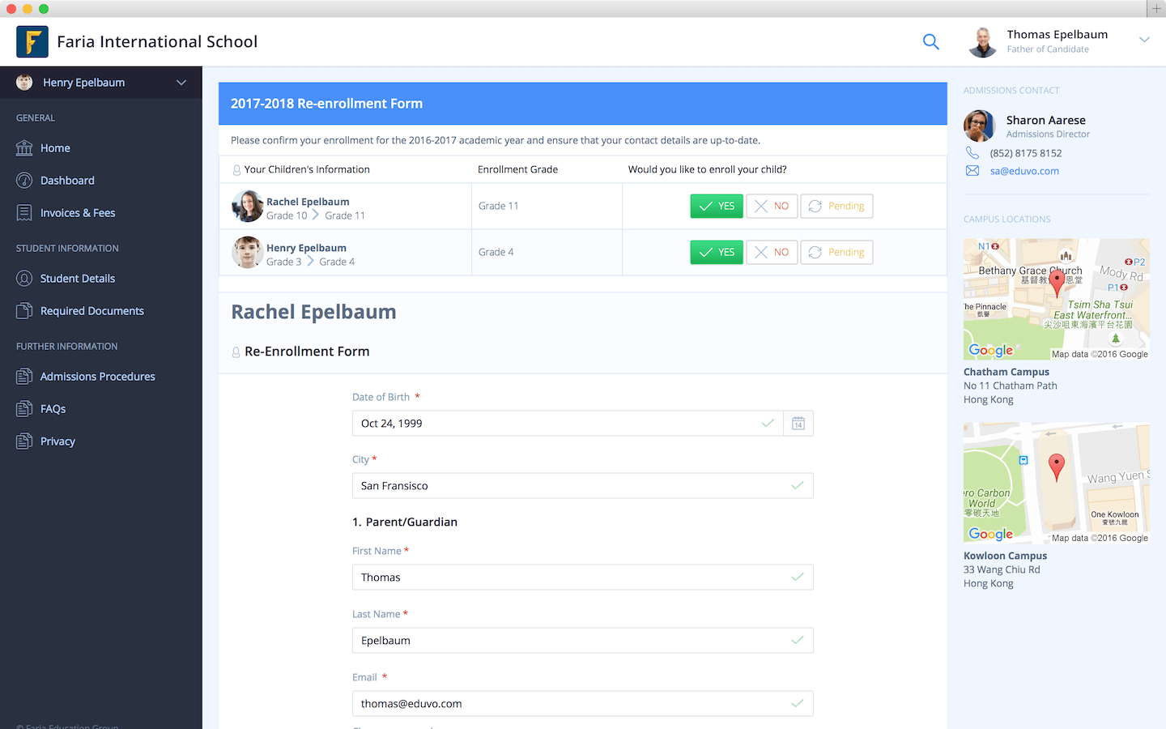
Task: Open Invoices & Fees page
Action: [78, 213]
